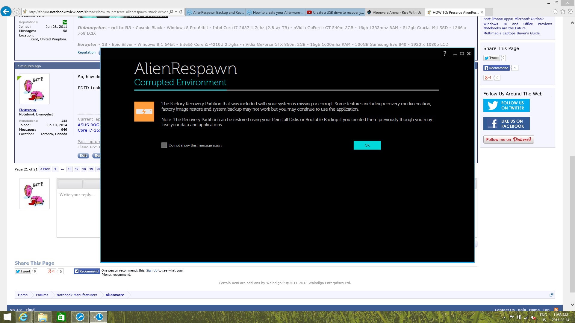Click the Contact Us footer link

coord(504,310)
